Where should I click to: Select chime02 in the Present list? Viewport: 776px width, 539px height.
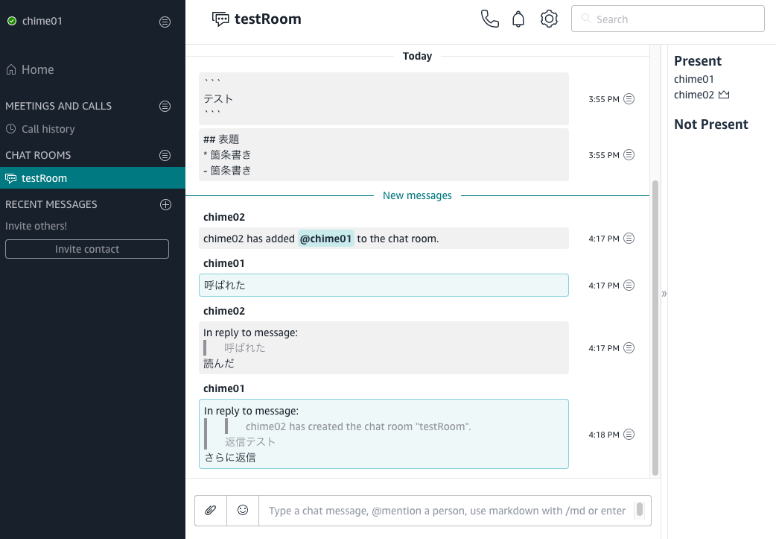point(694,95)
